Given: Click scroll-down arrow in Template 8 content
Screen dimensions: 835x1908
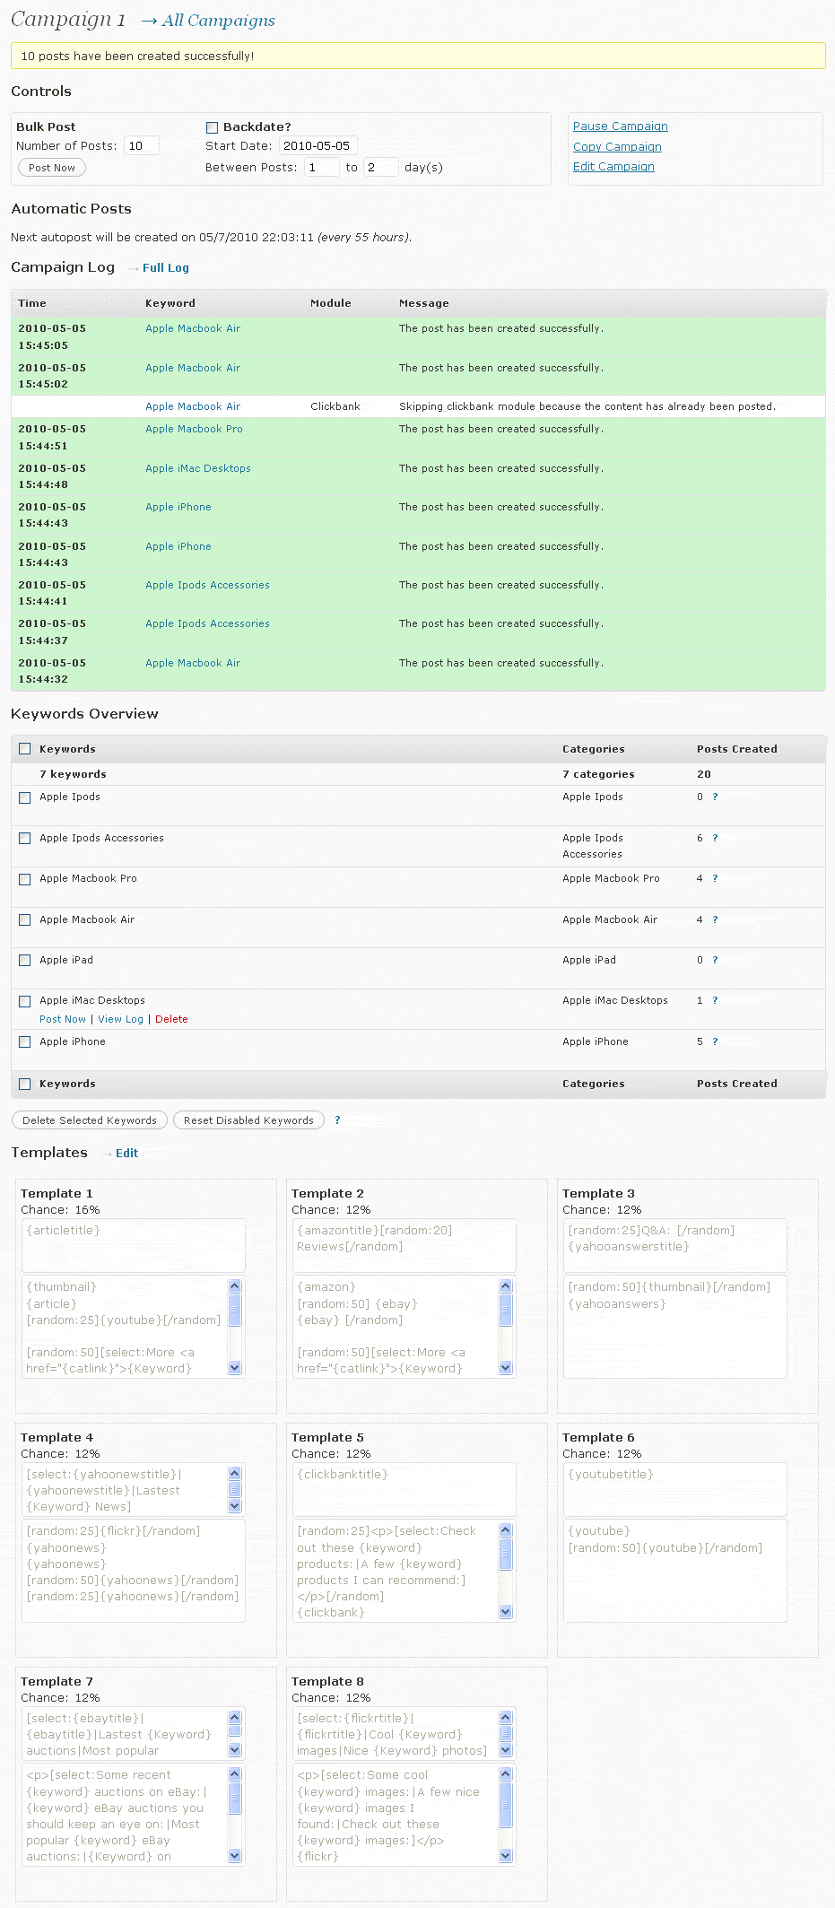Looking at the screenshot, I should 506,1856.
